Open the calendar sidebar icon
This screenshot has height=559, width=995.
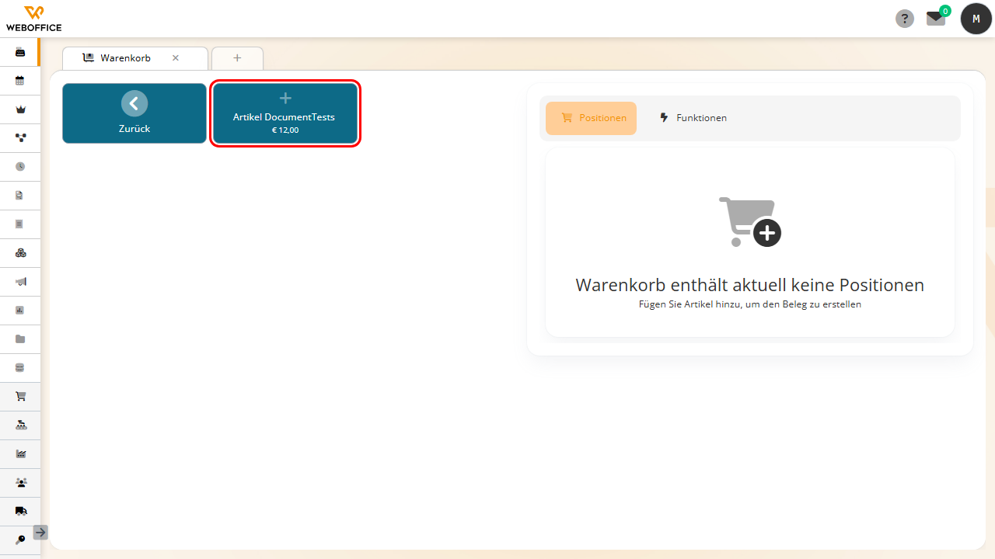pos(20,80)
